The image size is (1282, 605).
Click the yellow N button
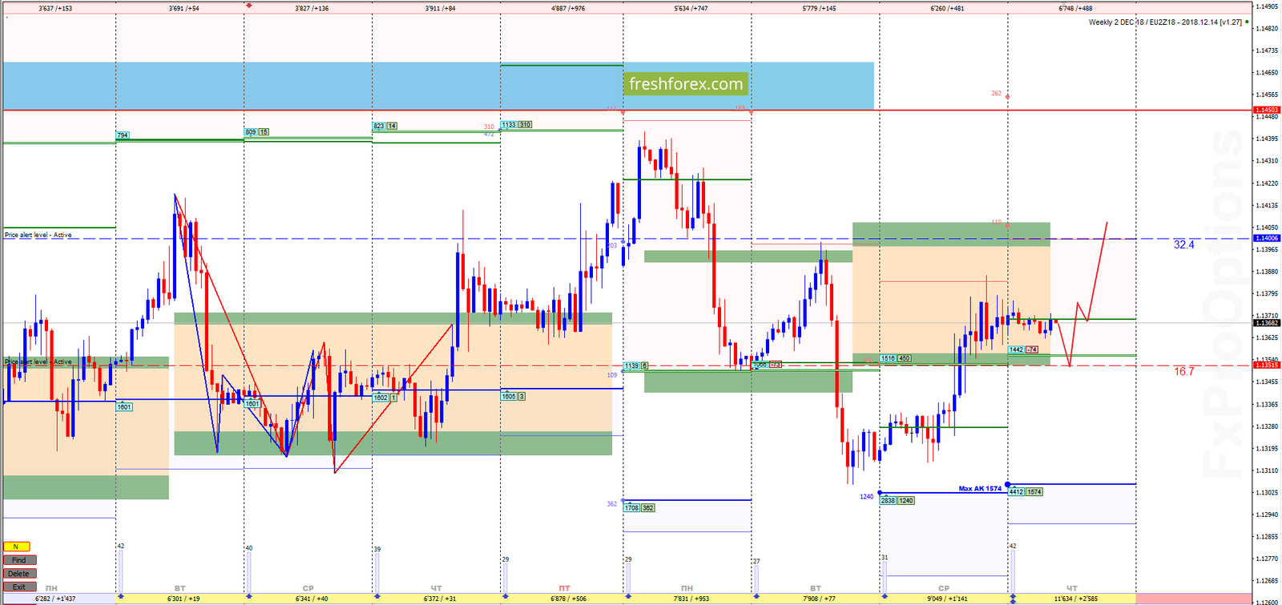point(16,547)
